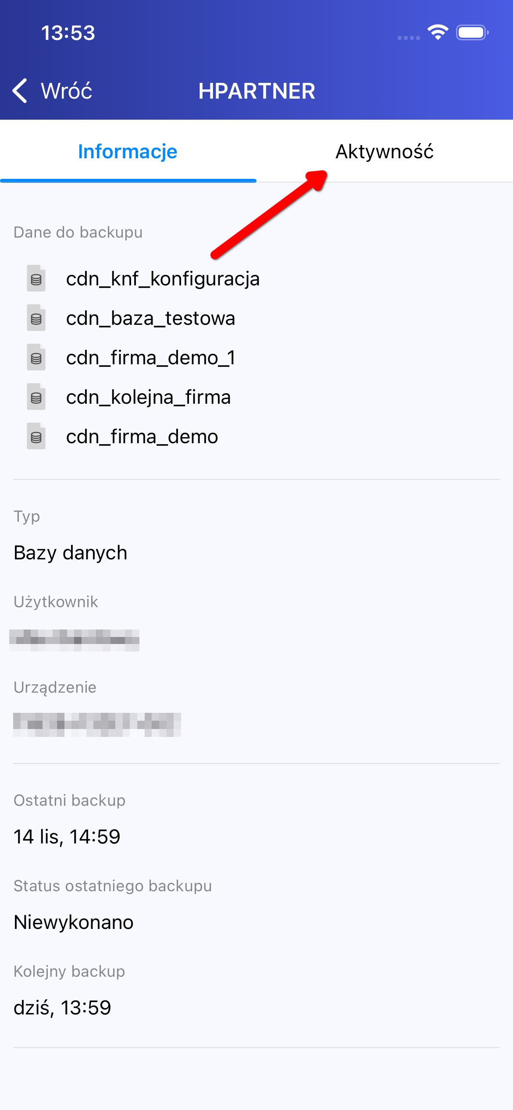Screen dimensions: 513x1110
Task: Switch to the Aktywność tab
Action: [x=385, y=152]
